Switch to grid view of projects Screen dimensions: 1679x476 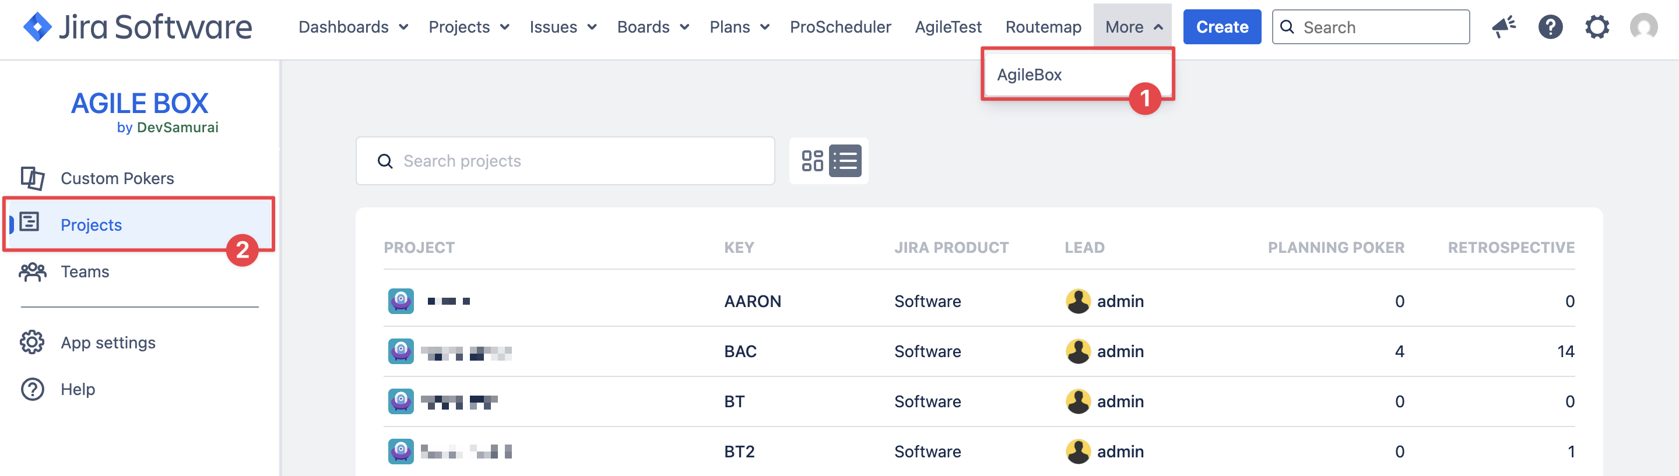812,161
